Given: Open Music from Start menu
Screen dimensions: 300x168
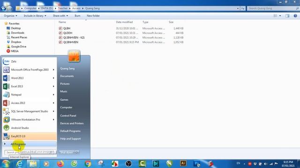Looking at the screenshot, I should tap(64, 91).
